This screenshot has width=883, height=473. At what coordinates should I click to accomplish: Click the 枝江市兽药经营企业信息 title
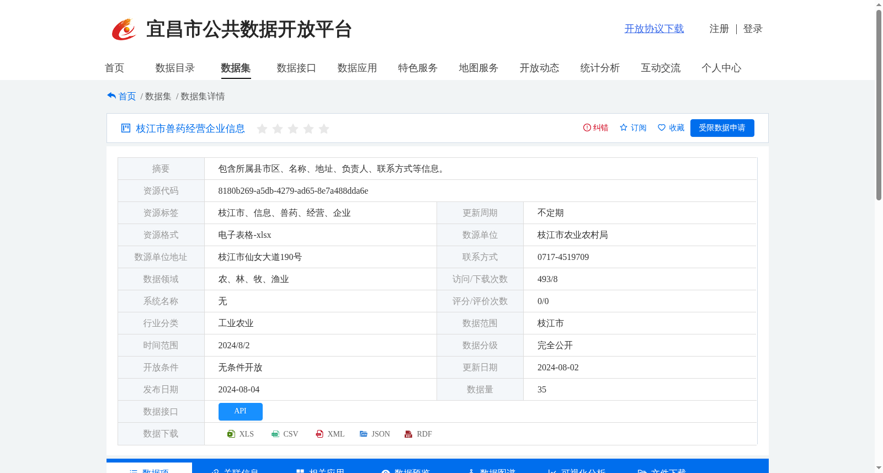coord(190,129)
